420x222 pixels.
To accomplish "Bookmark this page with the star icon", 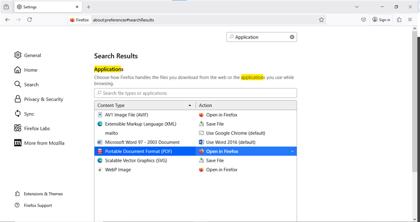I will click(x=321, y=20).
